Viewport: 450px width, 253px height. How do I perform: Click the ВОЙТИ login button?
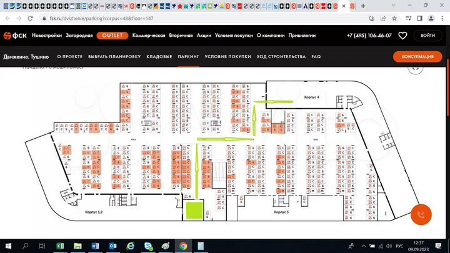[428, 36]
